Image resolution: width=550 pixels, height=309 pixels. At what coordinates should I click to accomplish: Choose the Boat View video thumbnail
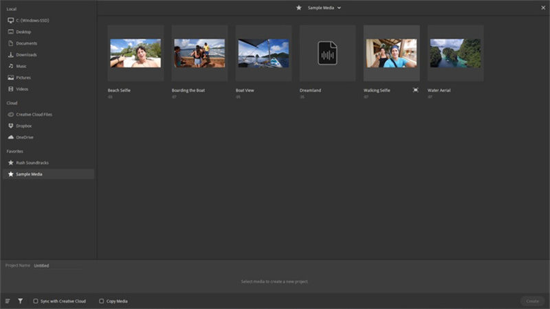263,54
